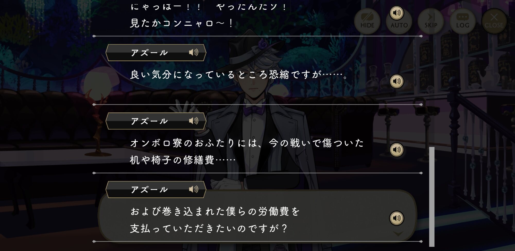Viewport: 515px width, 251px height.
Task: Open the LOG button
Action: 462,21
